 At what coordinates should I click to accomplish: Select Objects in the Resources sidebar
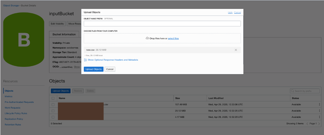pyautogui.click(x=9, y=91)
